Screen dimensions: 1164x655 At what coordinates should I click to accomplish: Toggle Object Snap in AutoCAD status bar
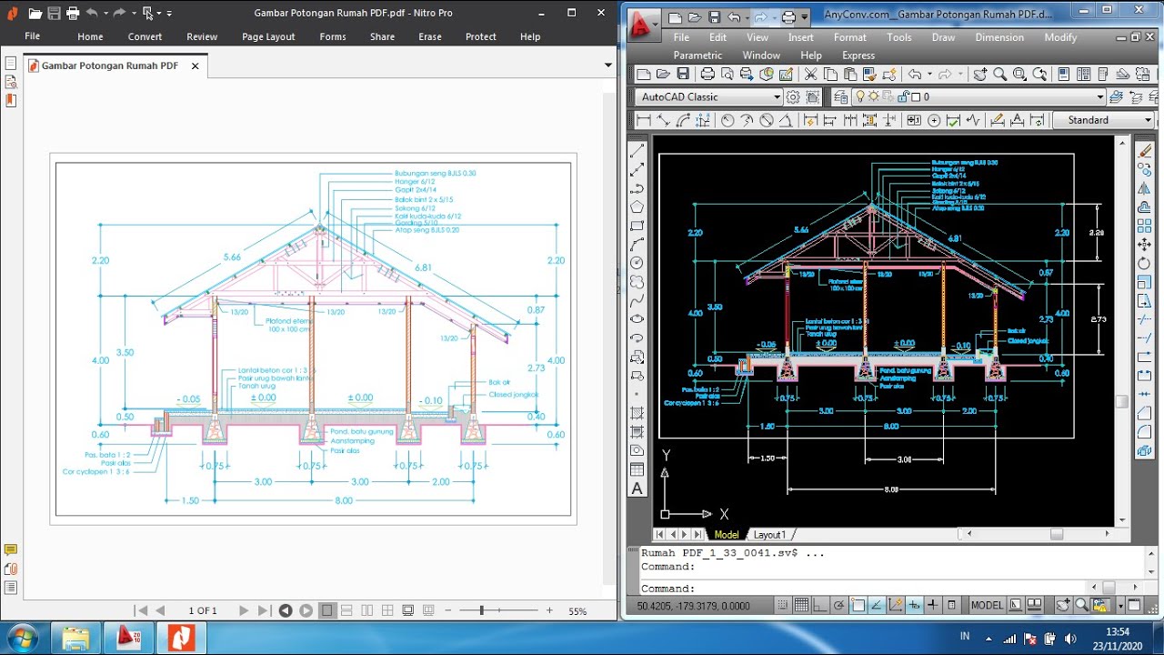point(858,605)
